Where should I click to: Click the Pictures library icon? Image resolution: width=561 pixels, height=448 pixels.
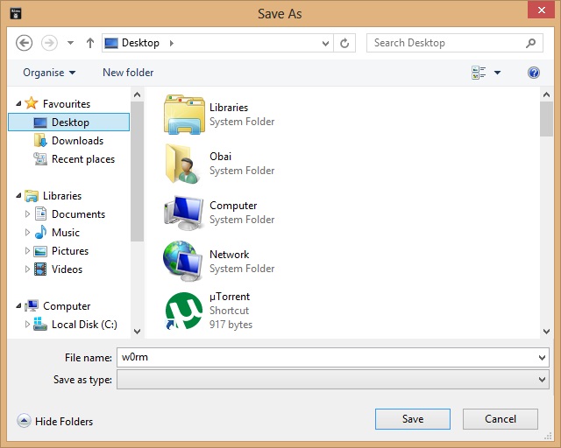[x=40, y=251]
